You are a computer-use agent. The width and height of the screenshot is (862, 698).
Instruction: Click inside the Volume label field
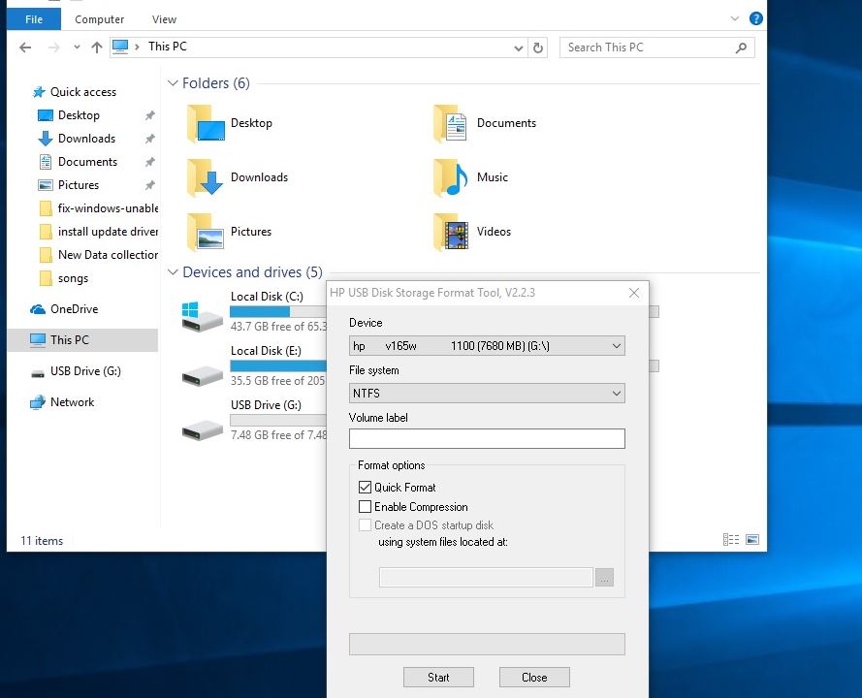coord(487,438)
